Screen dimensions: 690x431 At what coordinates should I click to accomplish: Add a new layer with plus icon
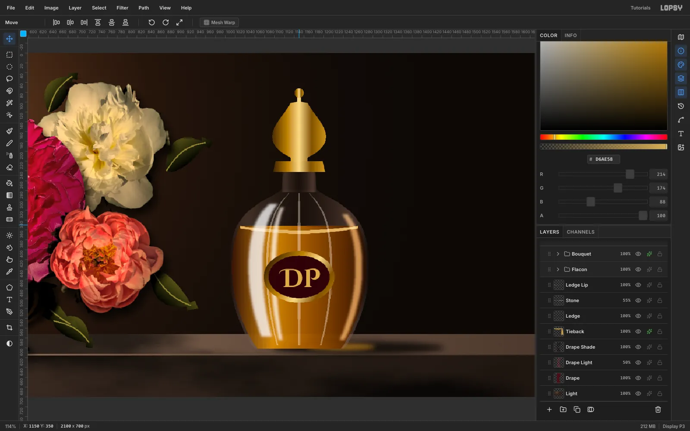tap(549, 409)
